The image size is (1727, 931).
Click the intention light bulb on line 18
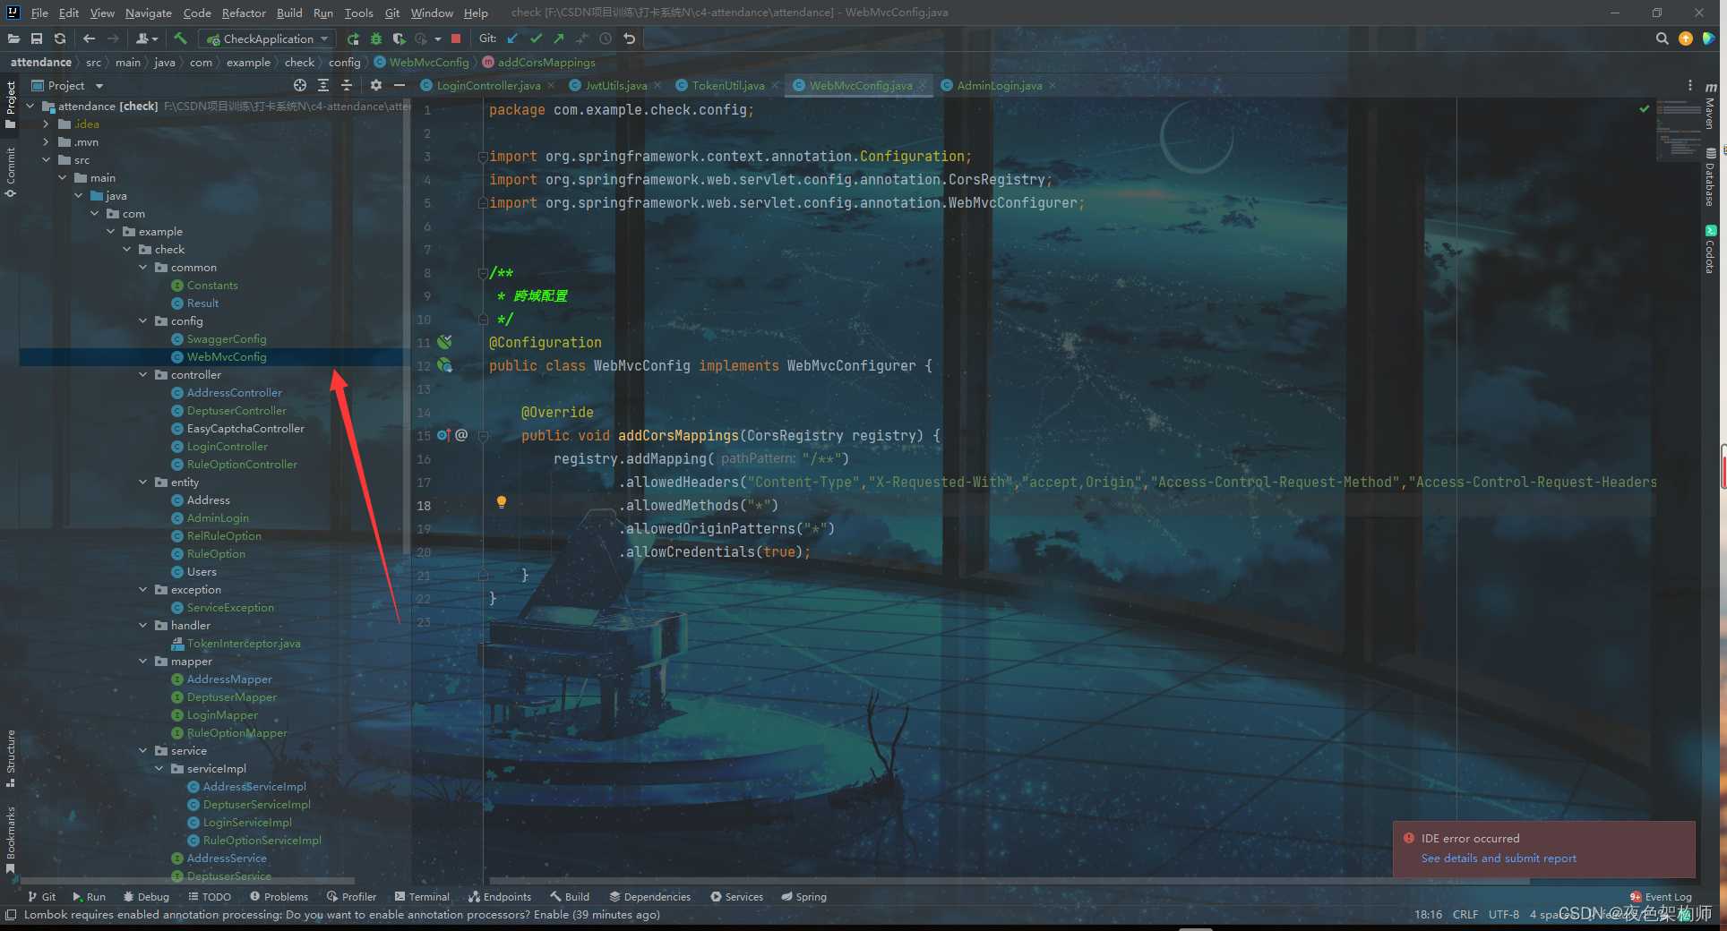click(x=502, y=502)
